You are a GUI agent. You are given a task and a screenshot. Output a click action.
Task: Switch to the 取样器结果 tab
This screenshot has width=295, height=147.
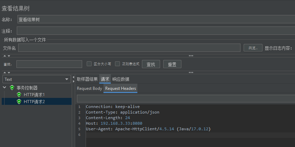[x=87, y=79]
